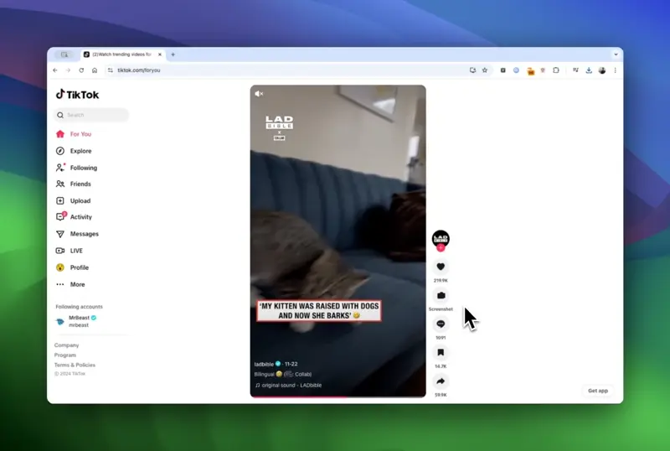This screenshot has width=670, height=451.
Task: Open a new browser tab
Action: click(x=173, y=54)
